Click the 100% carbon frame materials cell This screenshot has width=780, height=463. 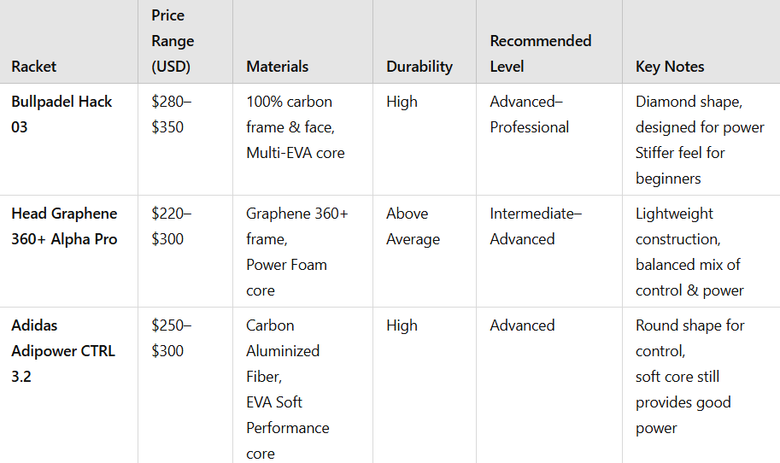[296, 127]
